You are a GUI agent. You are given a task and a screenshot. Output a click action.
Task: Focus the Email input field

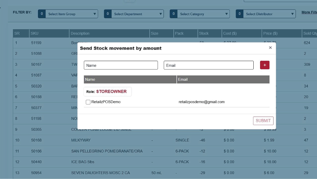point(208,65)
